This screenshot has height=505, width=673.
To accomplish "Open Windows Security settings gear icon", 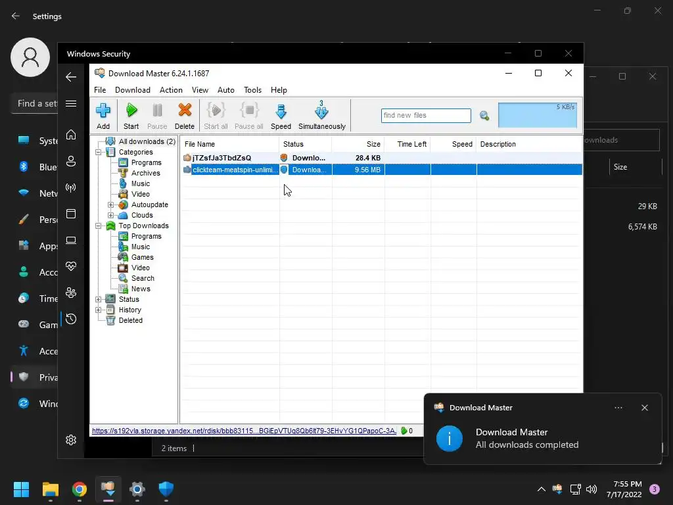I will pos(71,440).
